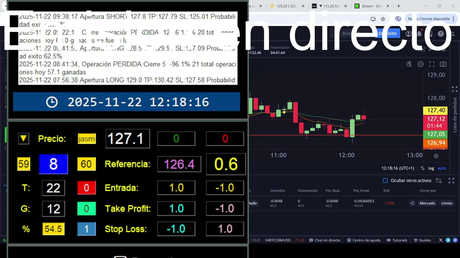Screen dimensions: 460x258
Task: Open positions filter settings icon
Action: [439, 181]
